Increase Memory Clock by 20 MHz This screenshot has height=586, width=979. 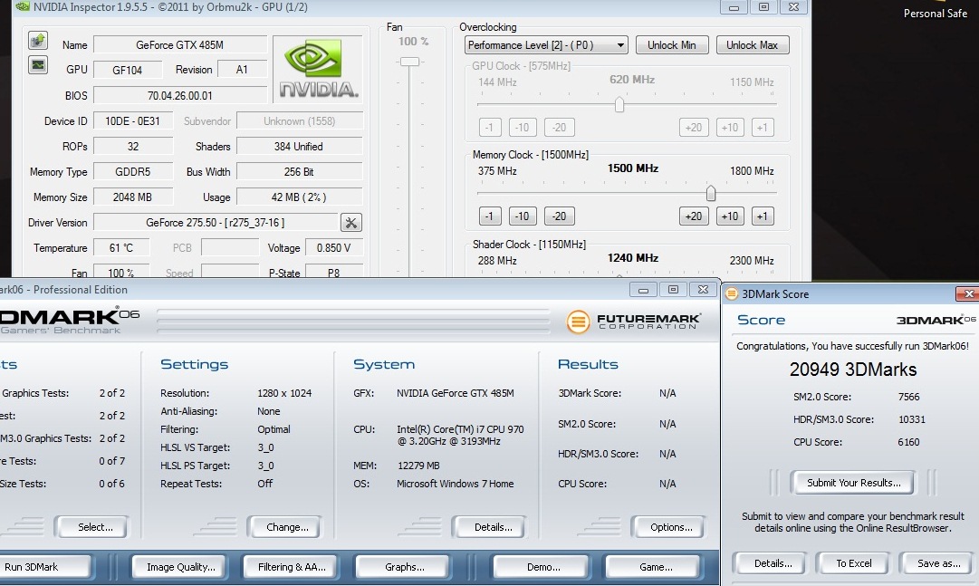[694, 216]
